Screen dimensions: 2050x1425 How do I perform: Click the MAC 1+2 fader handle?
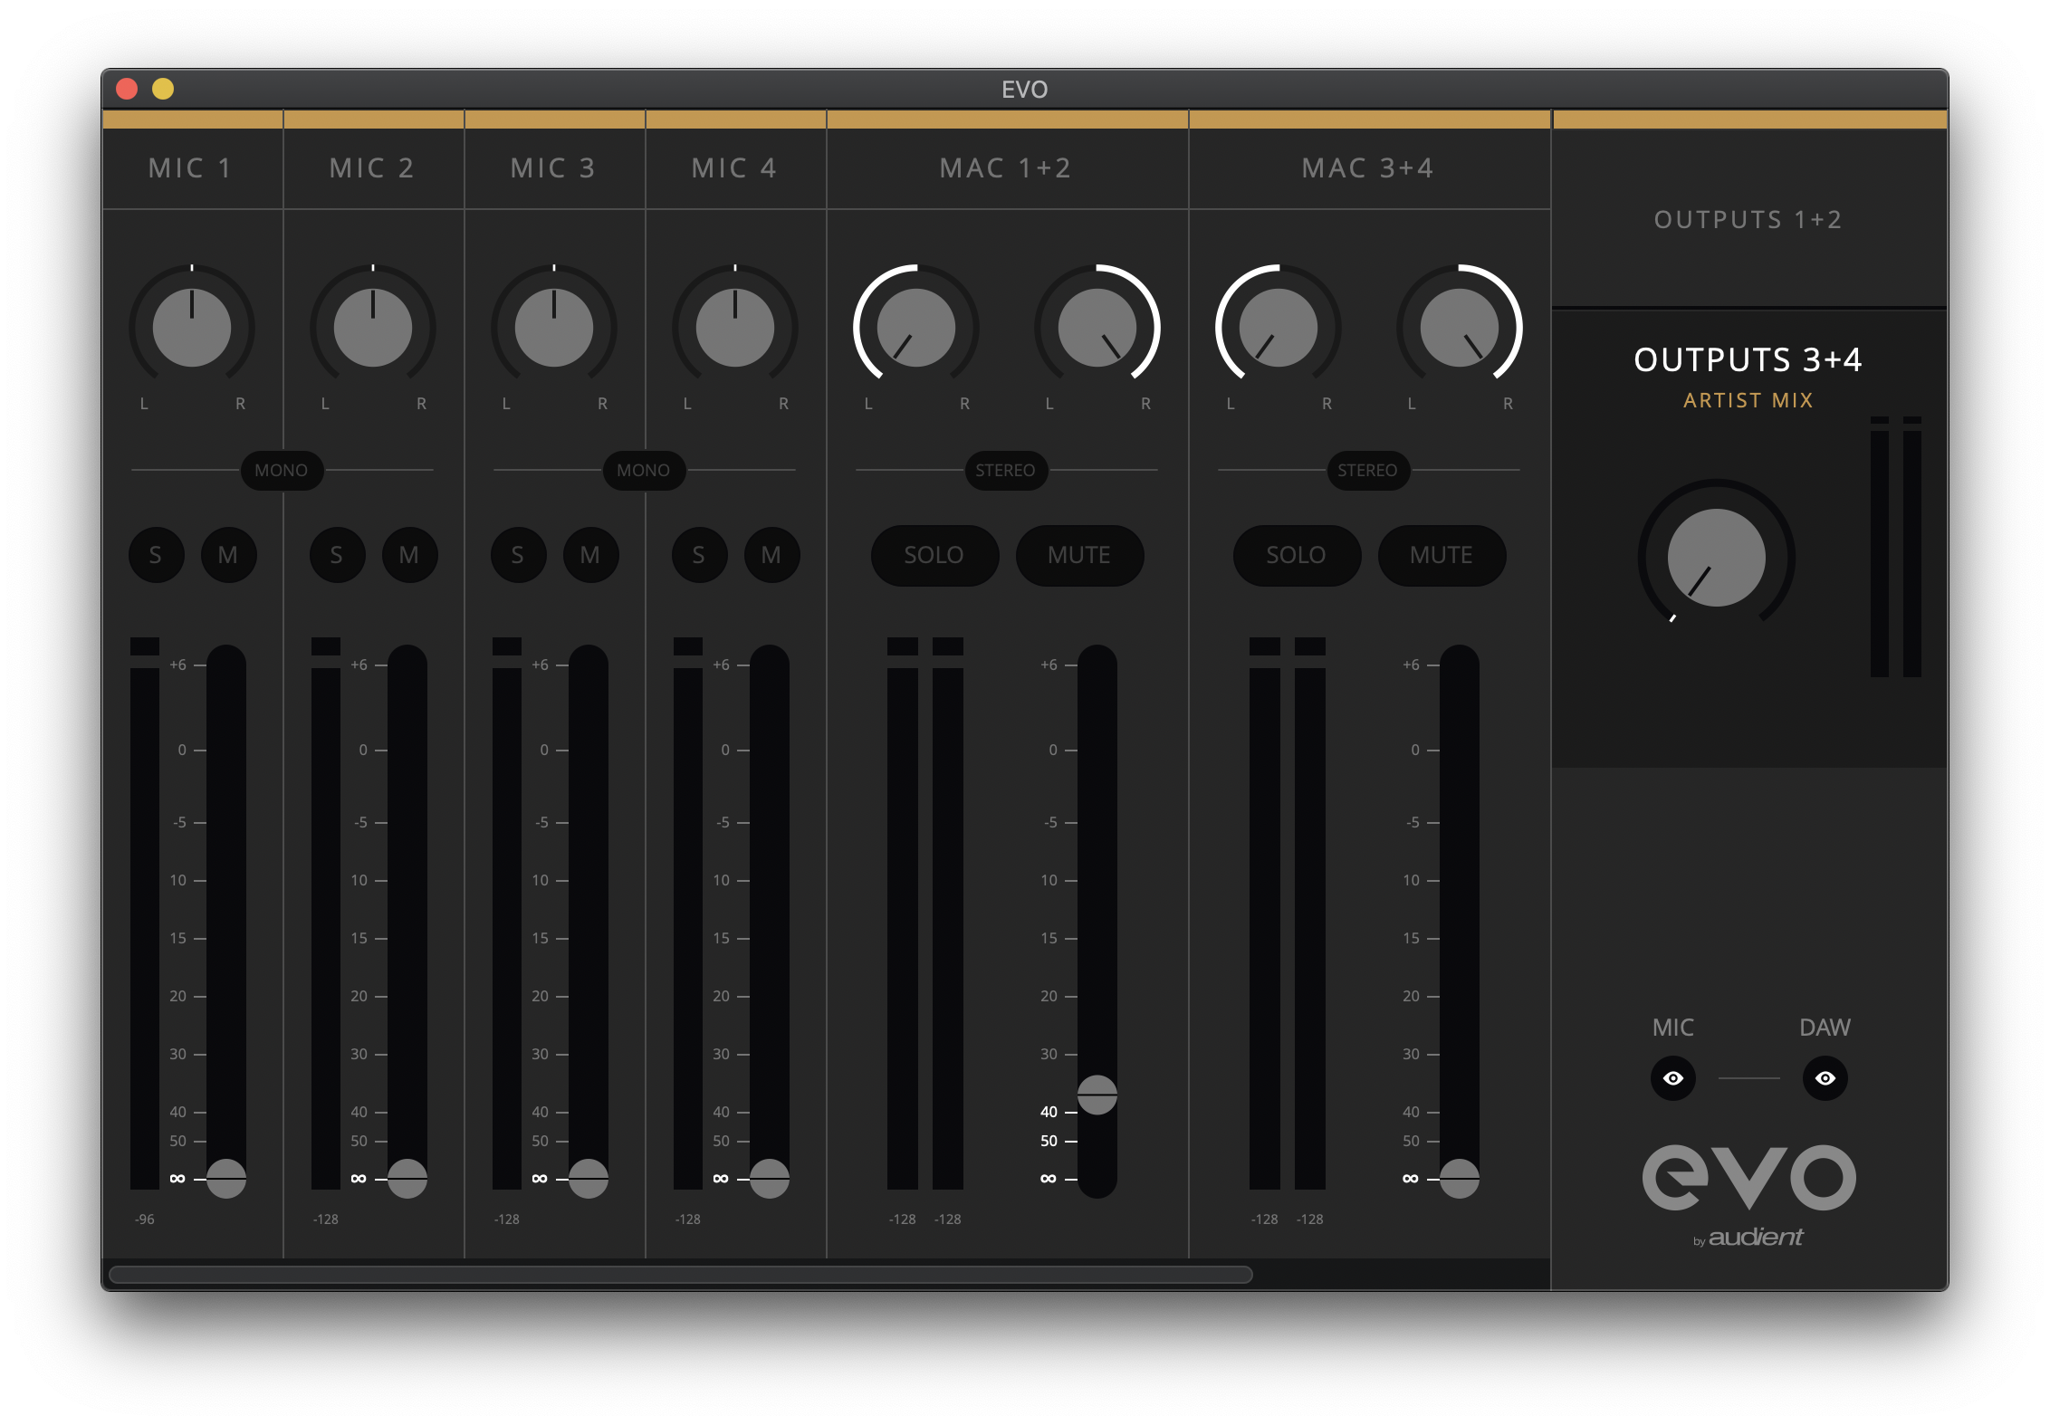1097,1095
